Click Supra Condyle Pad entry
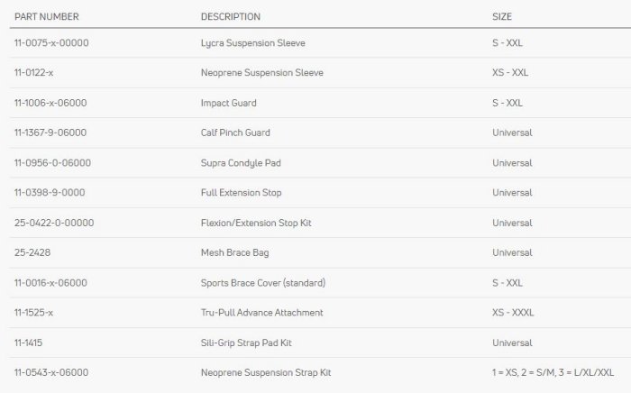This screenshot has width=631, height=393. tap(235, 163)
